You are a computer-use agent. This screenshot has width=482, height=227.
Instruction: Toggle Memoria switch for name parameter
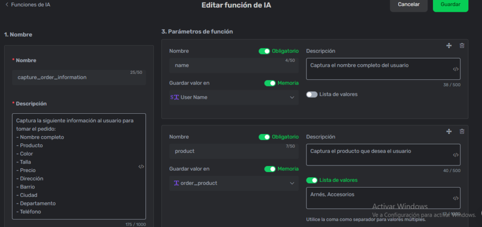tap(270, 83)
